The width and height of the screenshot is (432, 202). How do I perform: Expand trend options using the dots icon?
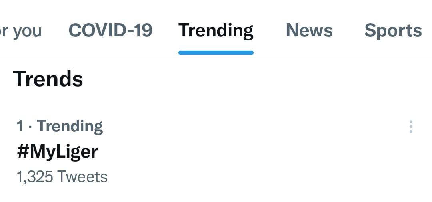pos(411,127)
